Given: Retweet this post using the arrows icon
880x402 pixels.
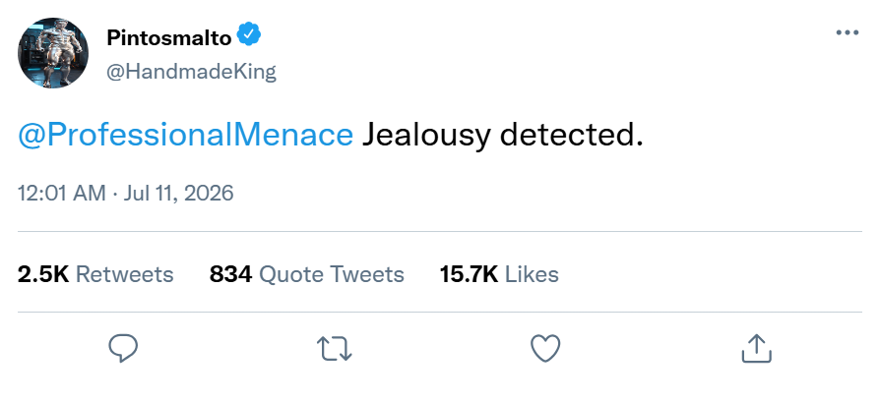Looking at the screenshot, I should (335, 348).
